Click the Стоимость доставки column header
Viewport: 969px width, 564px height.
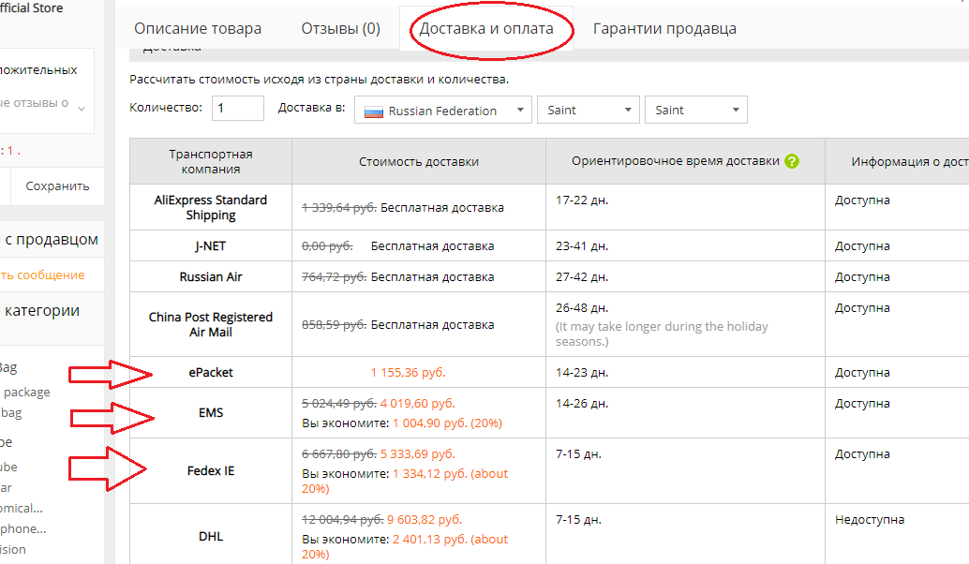419,161
